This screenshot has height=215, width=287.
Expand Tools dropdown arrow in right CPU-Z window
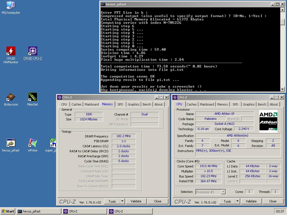coord(238,201)
